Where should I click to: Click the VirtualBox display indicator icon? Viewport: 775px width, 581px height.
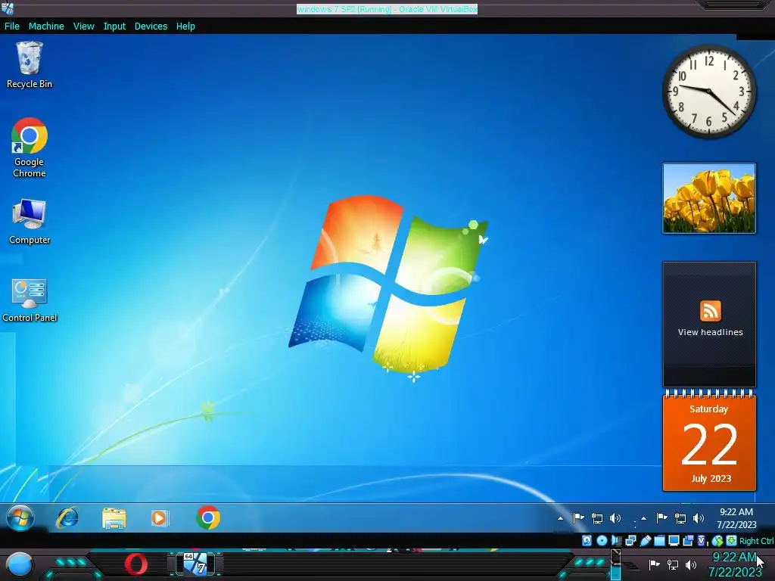674,540
